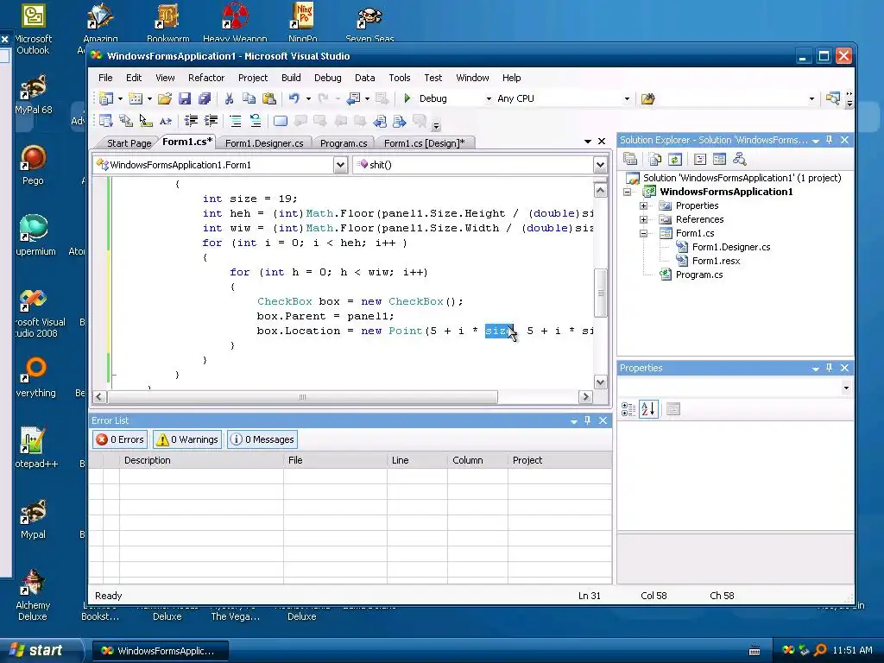Click the Copy icon in the toolbar
884x663 pixels.
click(249, 98)
